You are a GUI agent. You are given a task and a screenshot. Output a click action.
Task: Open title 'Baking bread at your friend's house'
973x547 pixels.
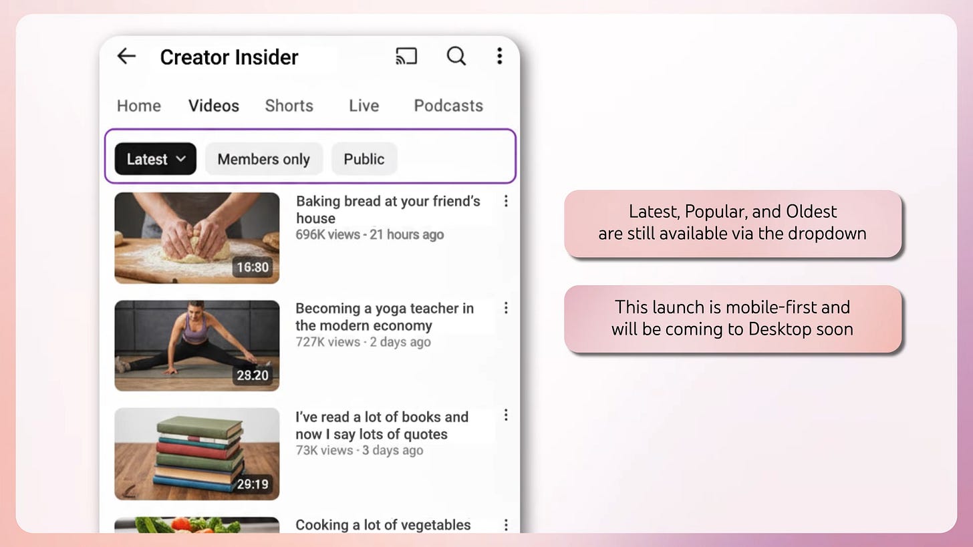tap(388, 210)
